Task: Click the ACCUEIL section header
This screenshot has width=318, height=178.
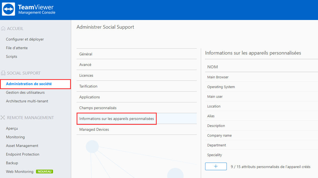Action: pyautogui.click(x=15, y=29)
